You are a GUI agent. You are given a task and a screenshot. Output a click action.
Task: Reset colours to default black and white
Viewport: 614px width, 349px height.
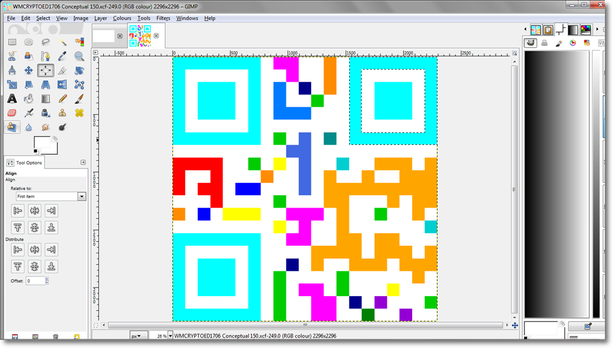click(x=36, y=152)
